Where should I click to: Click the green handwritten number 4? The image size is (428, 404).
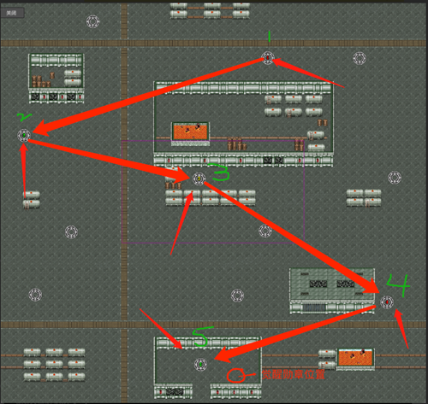tap(398, 285)
